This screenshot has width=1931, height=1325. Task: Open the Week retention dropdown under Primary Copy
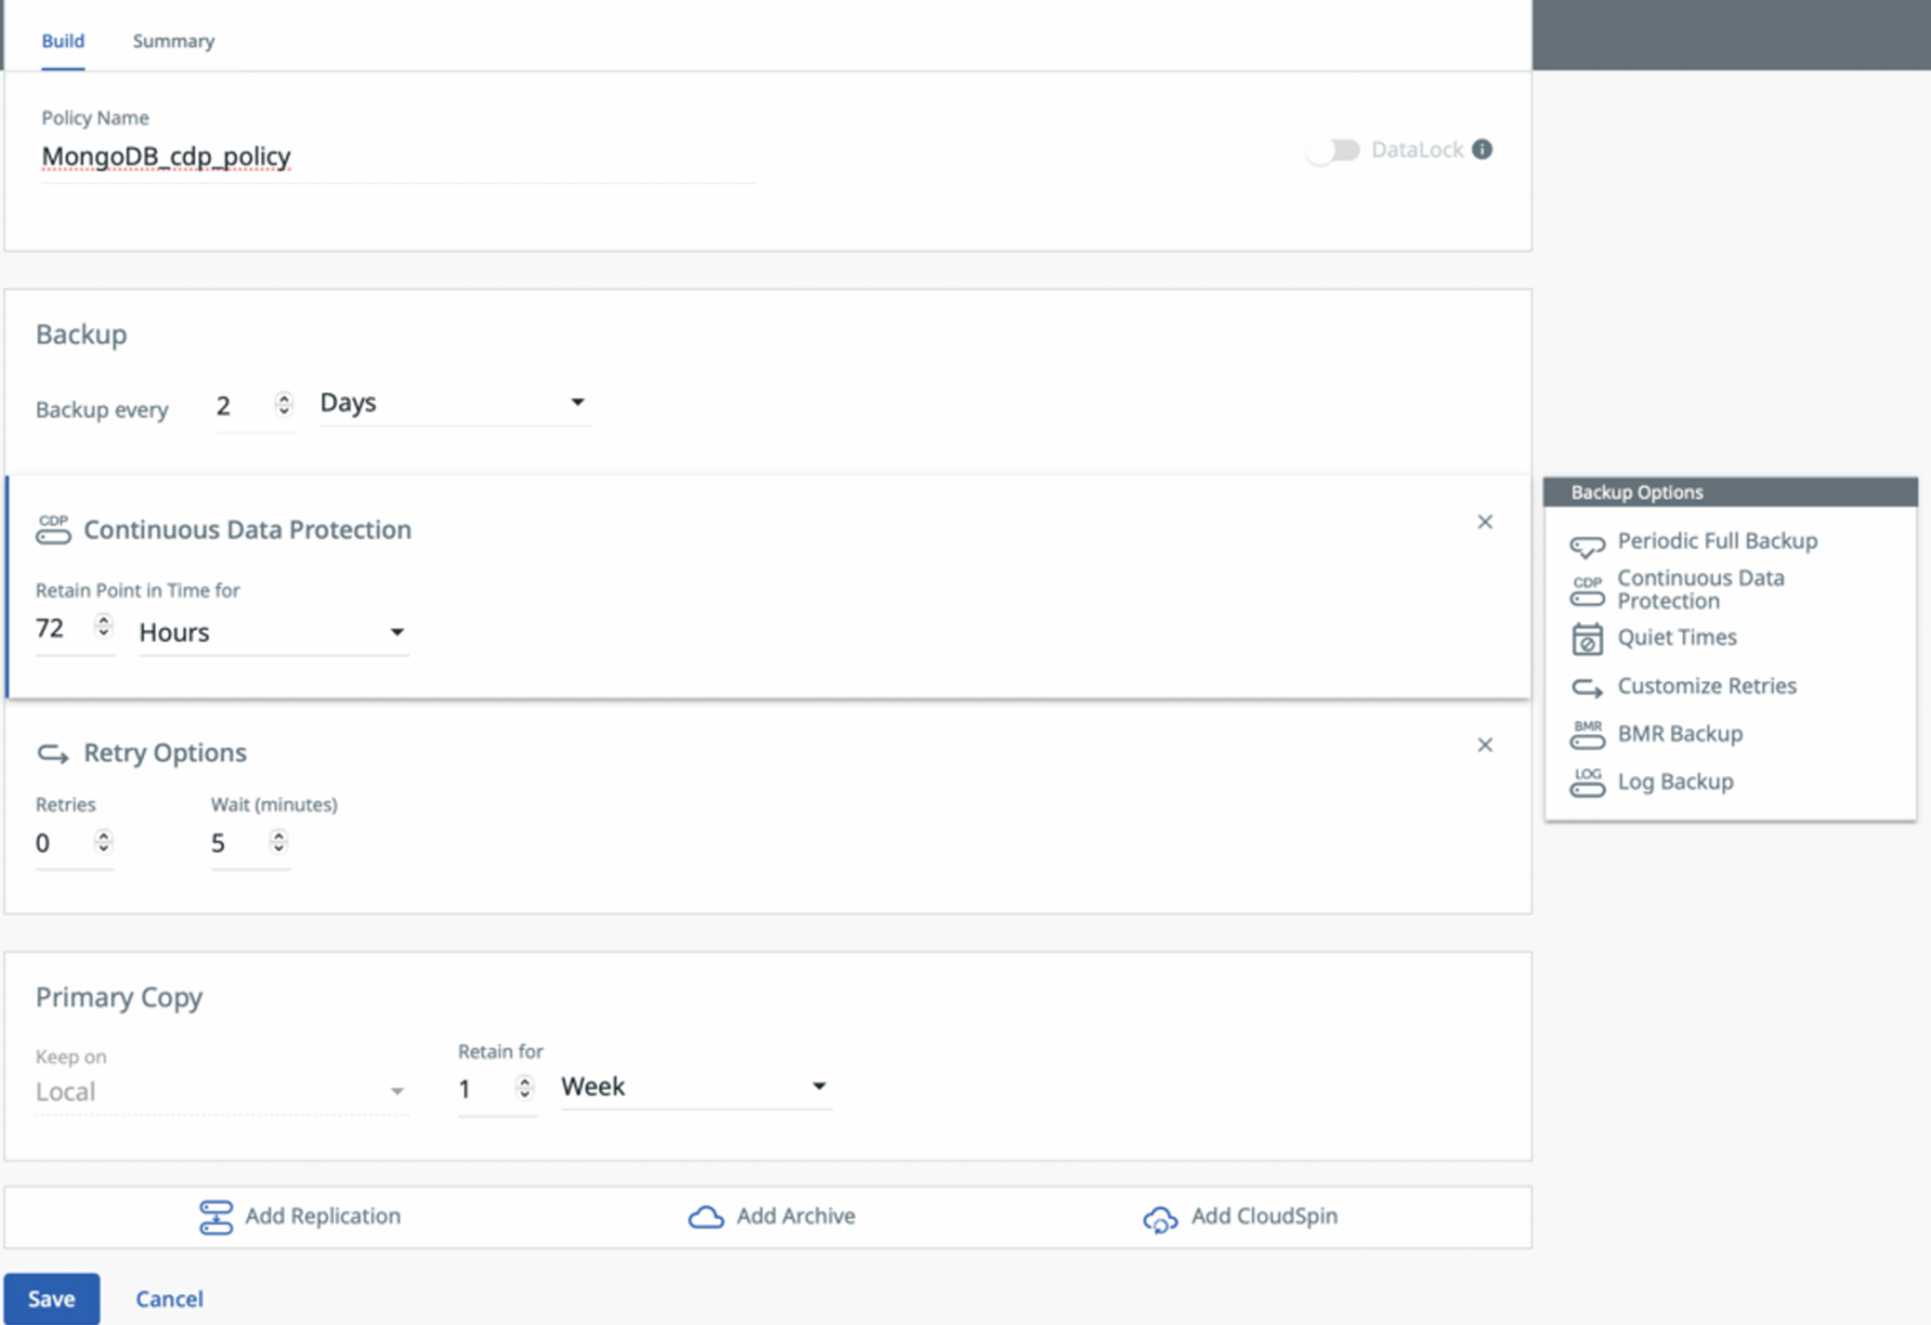(819, 1085)
